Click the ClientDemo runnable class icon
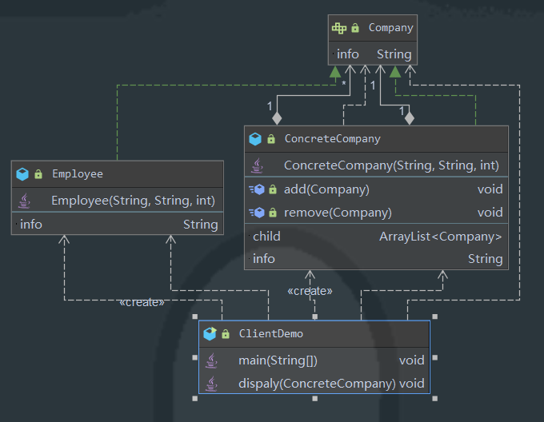544x422 pixels. click(210, 333)
